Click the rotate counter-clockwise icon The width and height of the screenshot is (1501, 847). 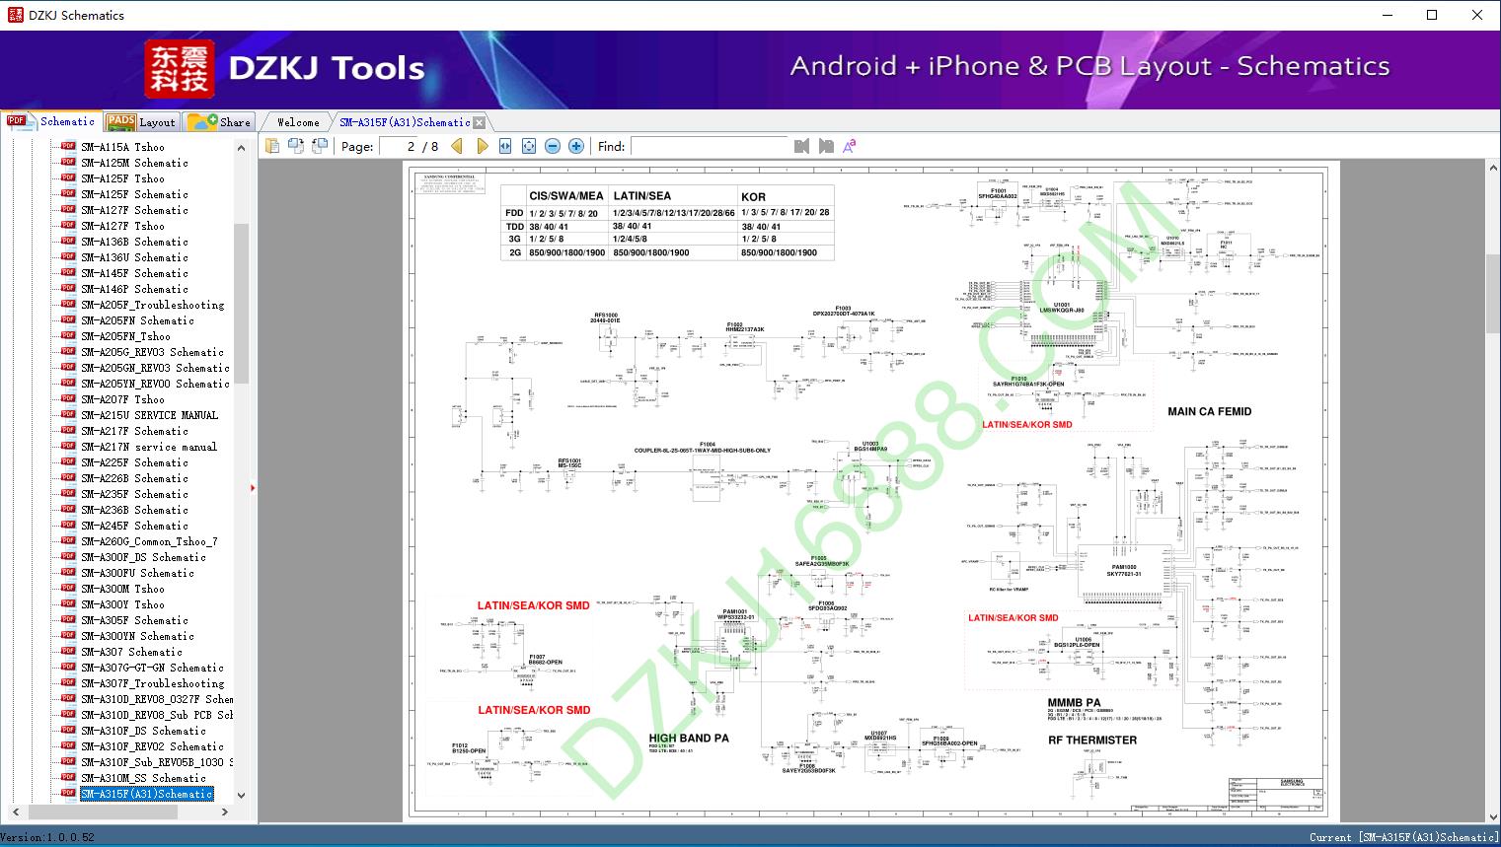point(295,146)
